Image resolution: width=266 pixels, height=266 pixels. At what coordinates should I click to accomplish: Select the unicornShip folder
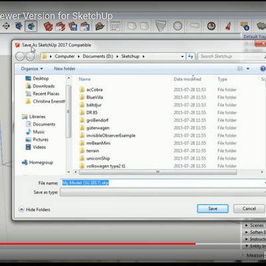[x=94, y=158]
